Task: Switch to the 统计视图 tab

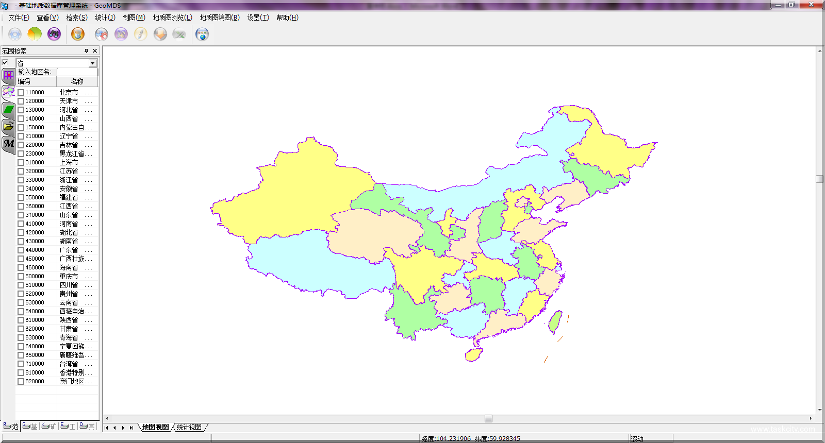Action: 189,427
